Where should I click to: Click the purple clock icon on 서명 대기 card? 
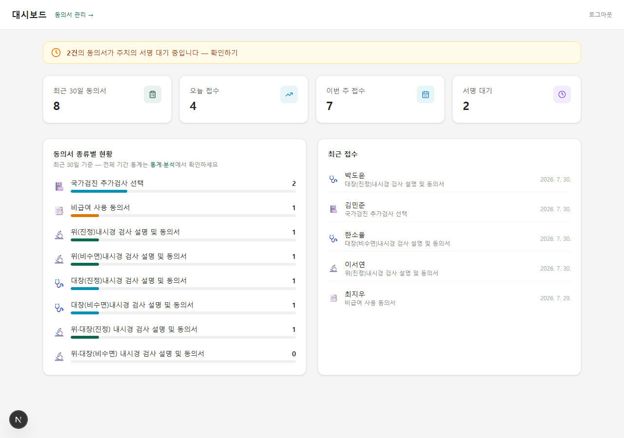tap(562, 94)
